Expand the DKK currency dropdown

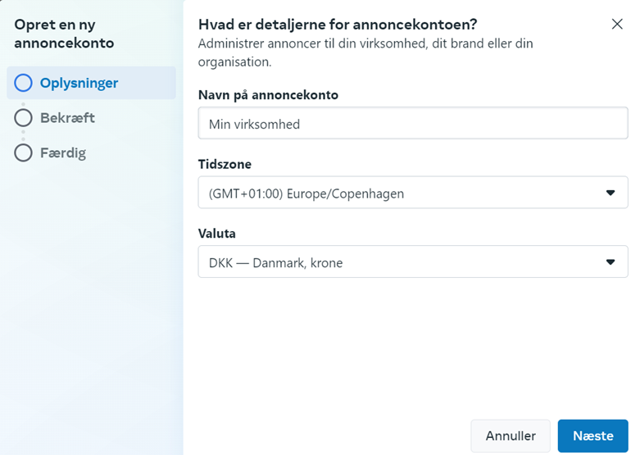(402, 262)
